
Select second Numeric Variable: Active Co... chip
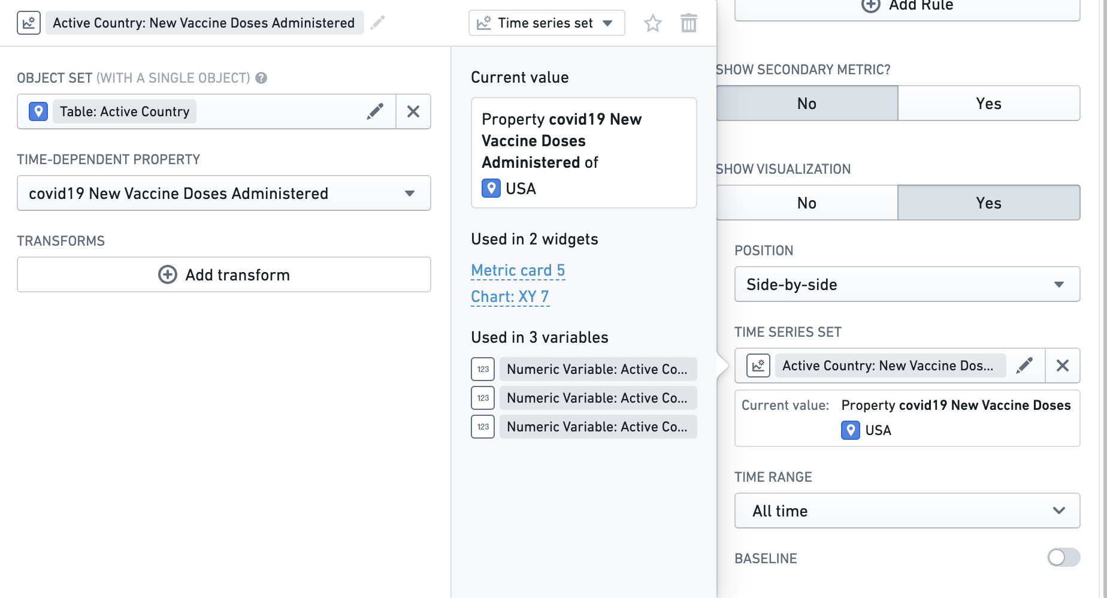pyautogui.click(x=598, y=398)
